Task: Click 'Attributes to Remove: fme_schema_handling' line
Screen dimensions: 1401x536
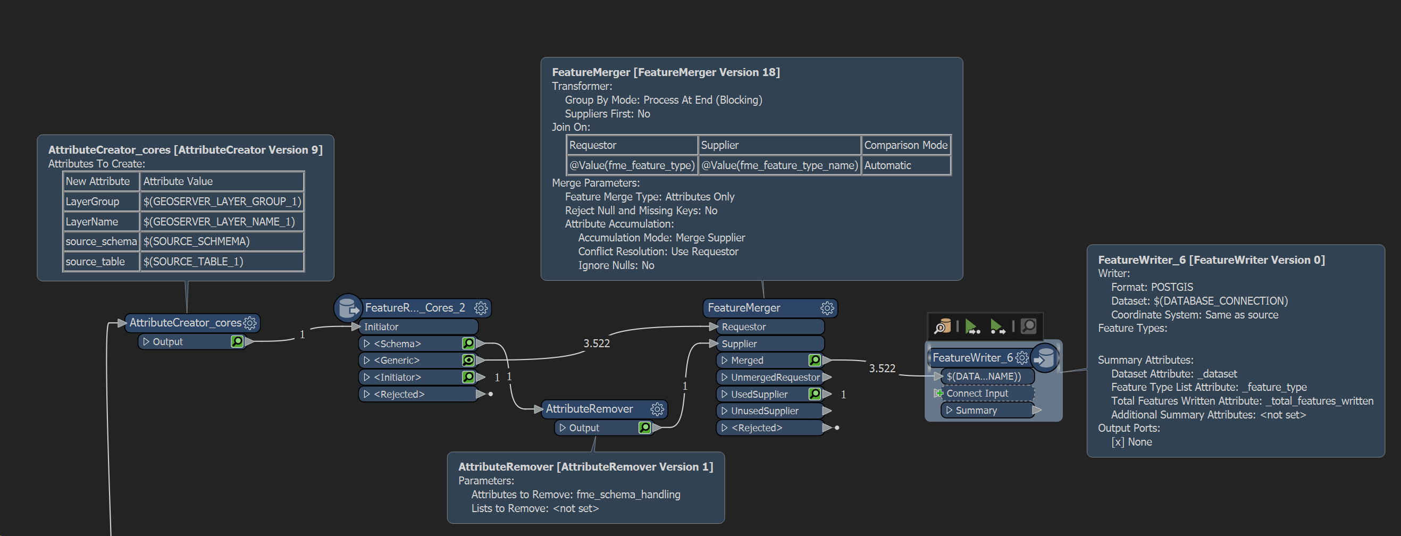Action: (x=575, y=495)
